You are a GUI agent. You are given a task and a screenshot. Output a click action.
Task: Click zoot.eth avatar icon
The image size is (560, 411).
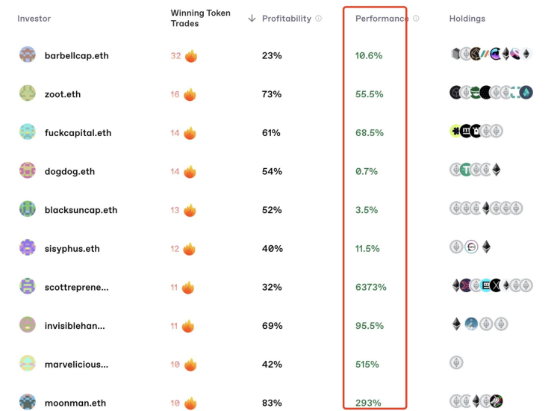point(28,93)
